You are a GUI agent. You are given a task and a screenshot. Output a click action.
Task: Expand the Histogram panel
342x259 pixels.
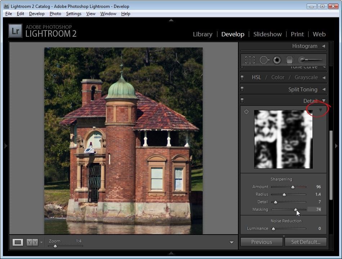pyautogui.click(x=323, y=46)
